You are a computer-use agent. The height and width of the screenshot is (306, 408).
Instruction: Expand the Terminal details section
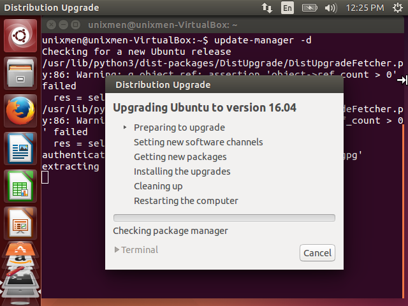click(x=136, y=250)
